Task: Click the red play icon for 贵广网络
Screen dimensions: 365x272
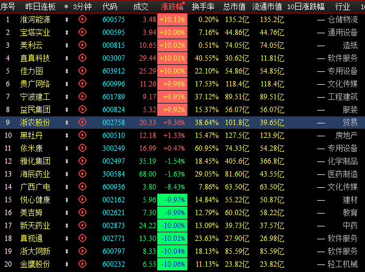Action: [x=82, y=84]
